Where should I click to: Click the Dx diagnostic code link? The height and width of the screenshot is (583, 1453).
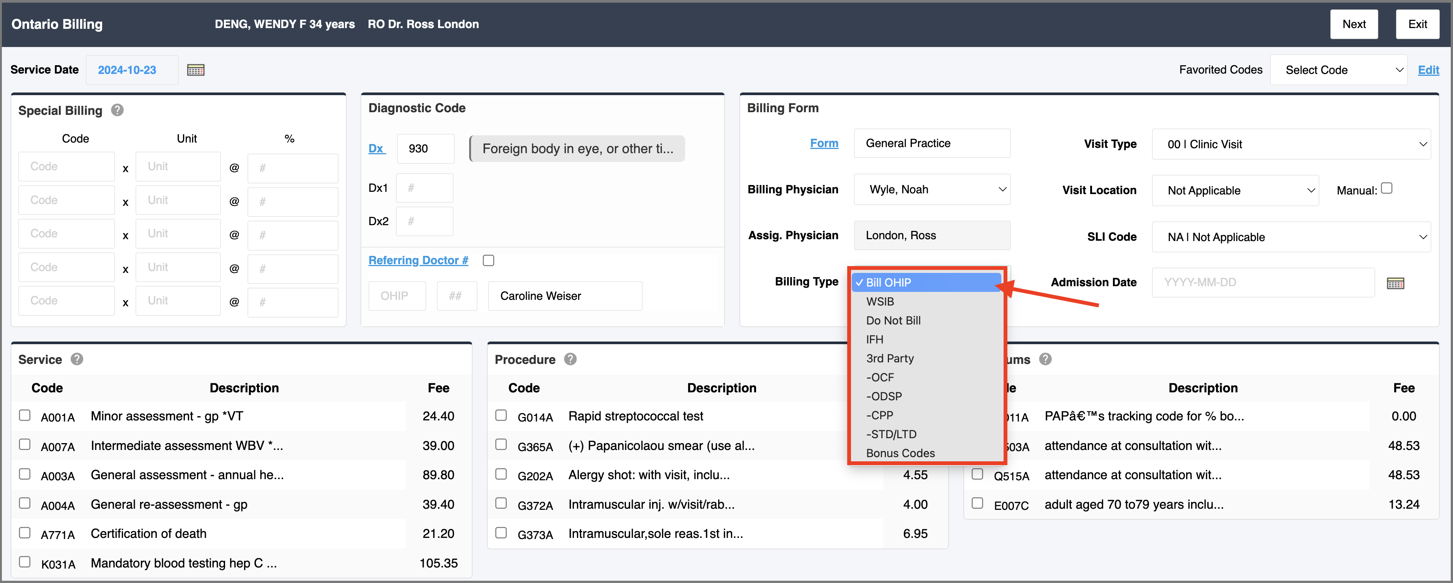[376, 148]
